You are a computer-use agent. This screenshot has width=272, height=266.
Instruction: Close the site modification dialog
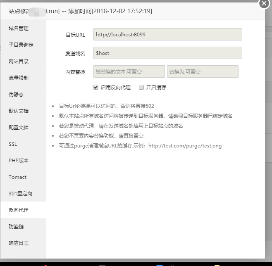coord(264,3)
